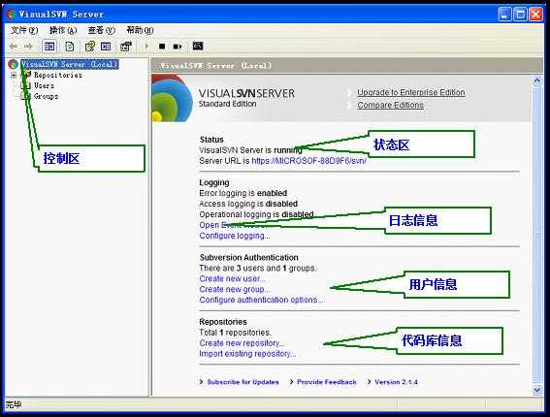Click the large VisualSVN logo graphic
The image size is (550, 417).
(x=173, y=98)
